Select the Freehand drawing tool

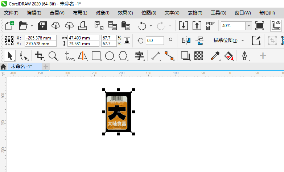pos(69,56)
